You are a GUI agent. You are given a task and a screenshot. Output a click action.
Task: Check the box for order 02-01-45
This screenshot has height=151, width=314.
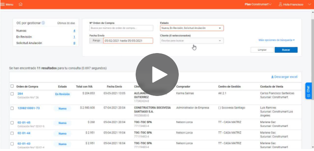click(x=12, y=123)
